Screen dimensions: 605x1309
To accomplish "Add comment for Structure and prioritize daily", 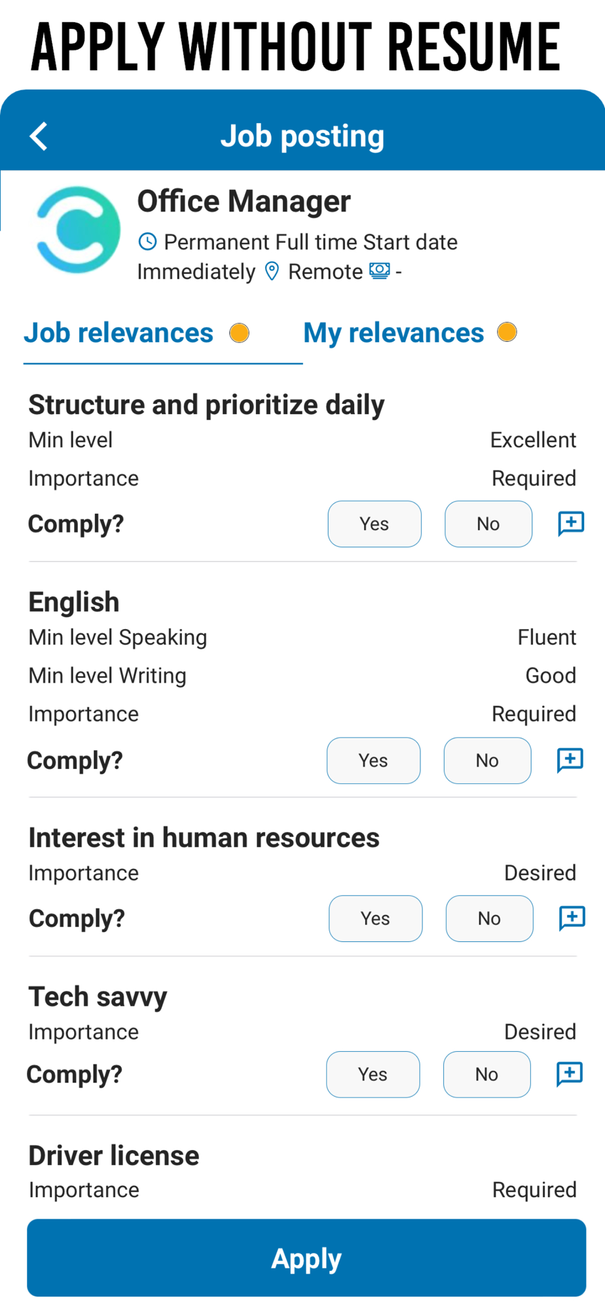I will pos(571,524).
